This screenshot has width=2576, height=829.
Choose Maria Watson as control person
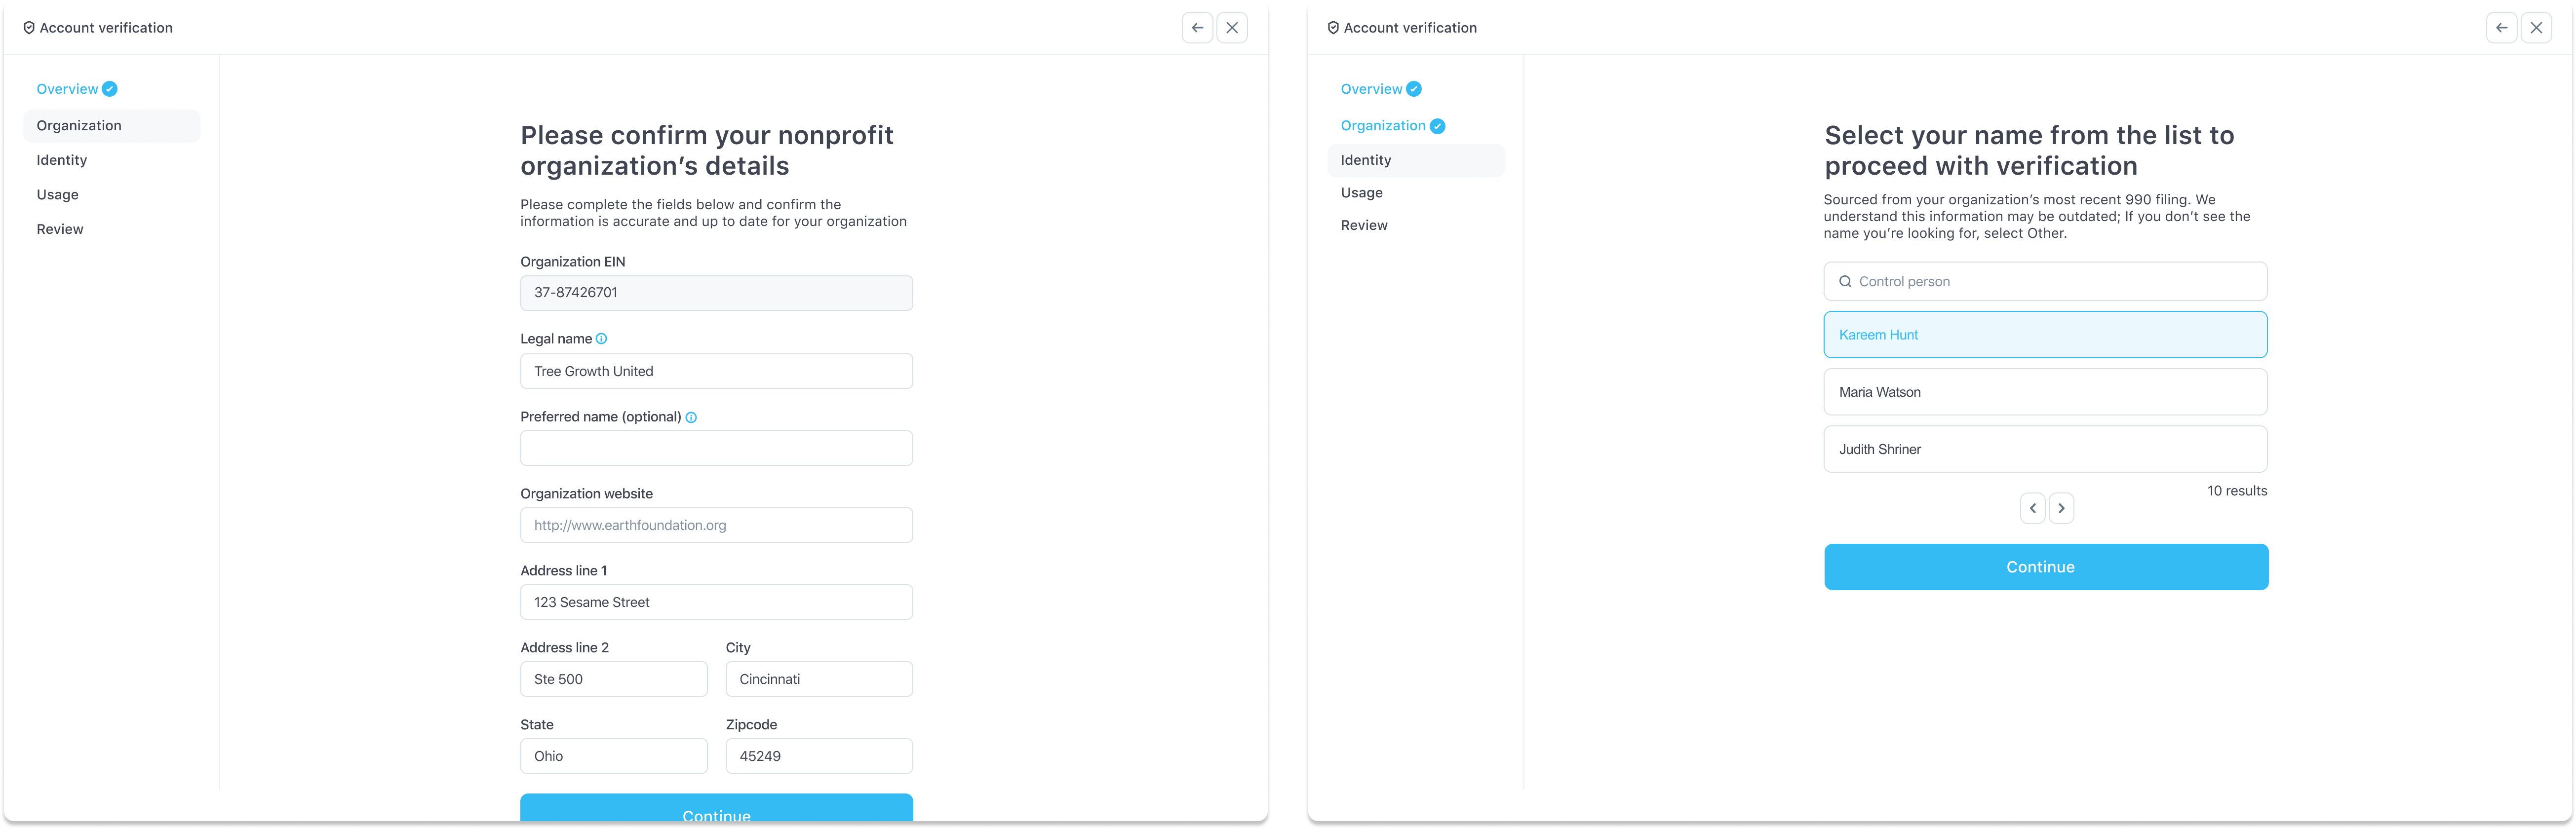coord(2044,392)
